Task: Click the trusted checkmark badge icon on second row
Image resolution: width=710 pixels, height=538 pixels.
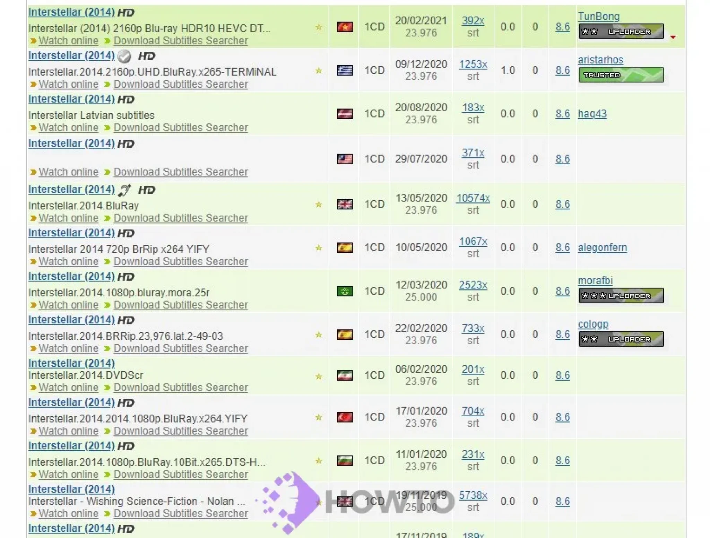Action: tap(124, 56)
